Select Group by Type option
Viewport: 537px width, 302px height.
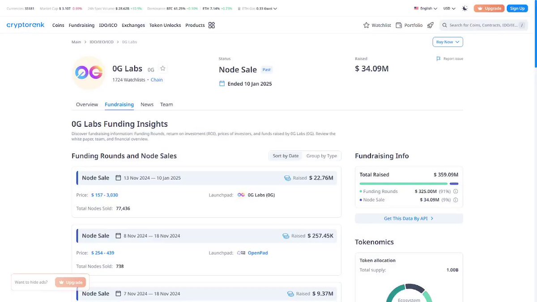tap(322, 156)
